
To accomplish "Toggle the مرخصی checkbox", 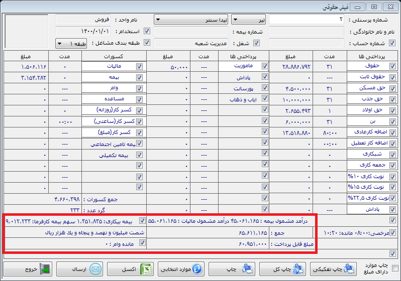I will click(x=392, y=232).
